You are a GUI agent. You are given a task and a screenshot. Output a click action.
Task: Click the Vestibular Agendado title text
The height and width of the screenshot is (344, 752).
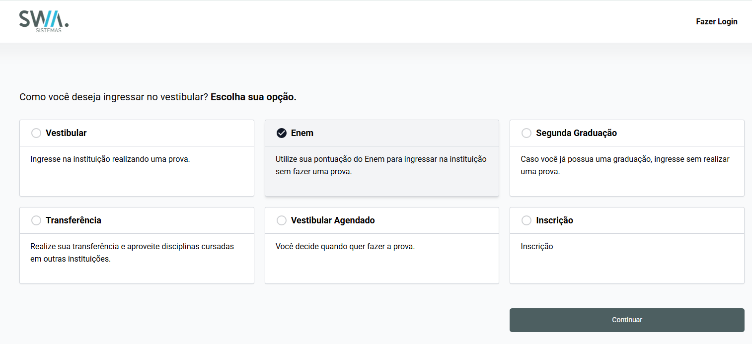pos(333,220)
